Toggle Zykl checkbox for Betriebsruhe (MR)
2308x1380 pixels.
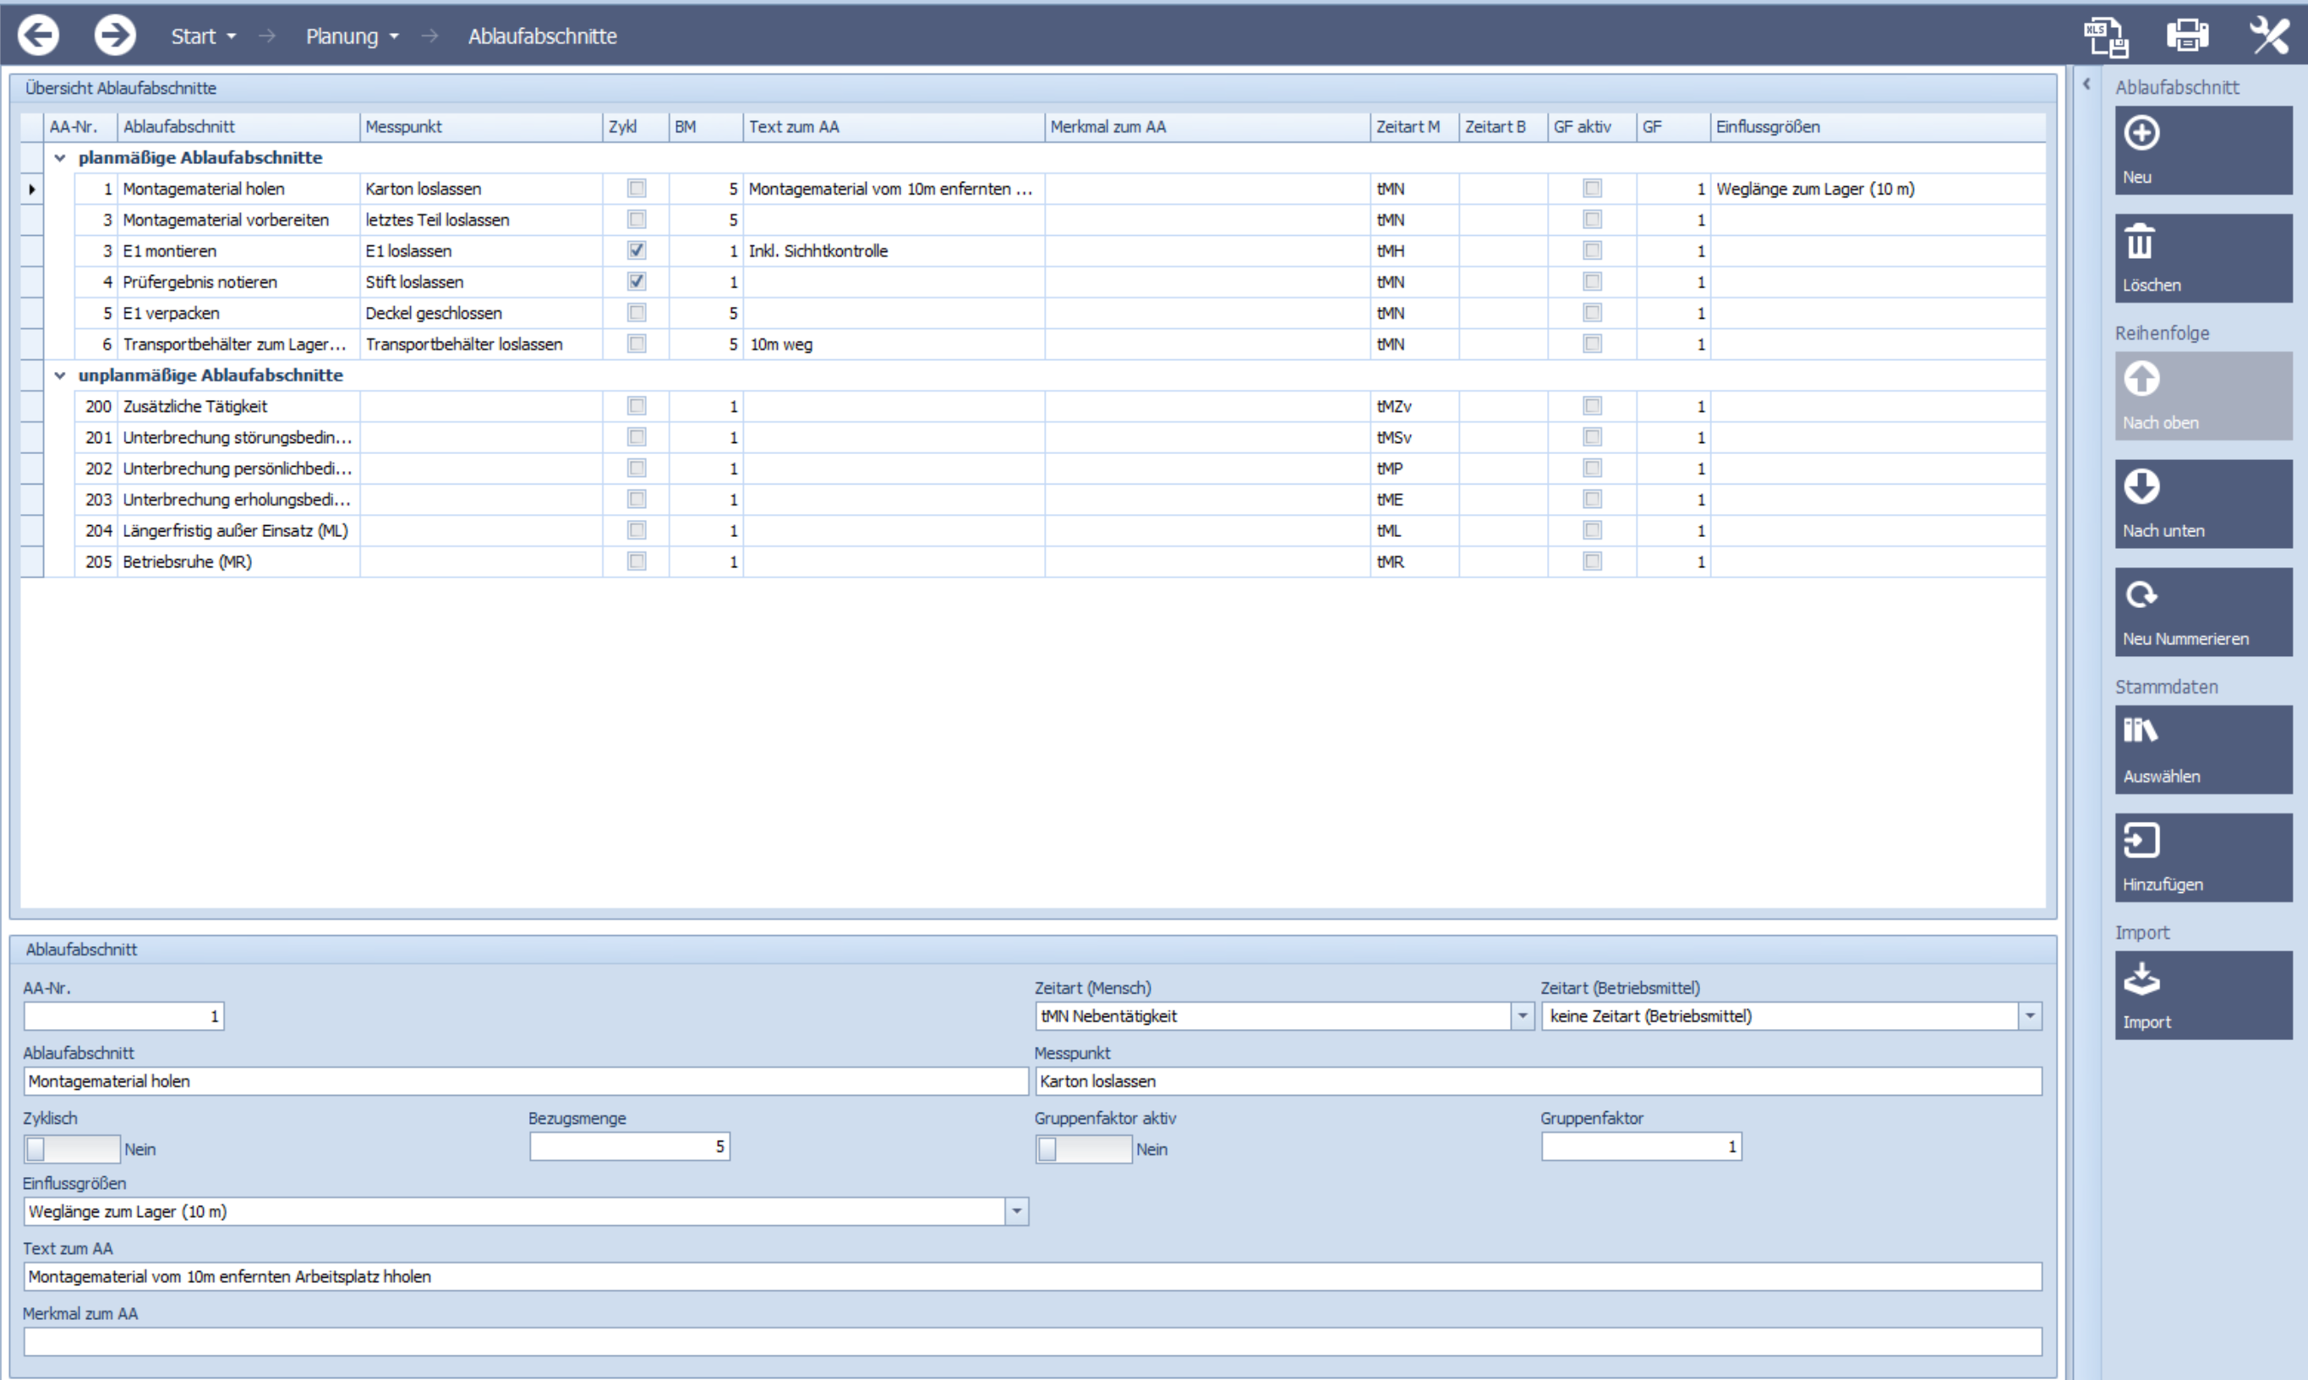[x=637, y=561]
